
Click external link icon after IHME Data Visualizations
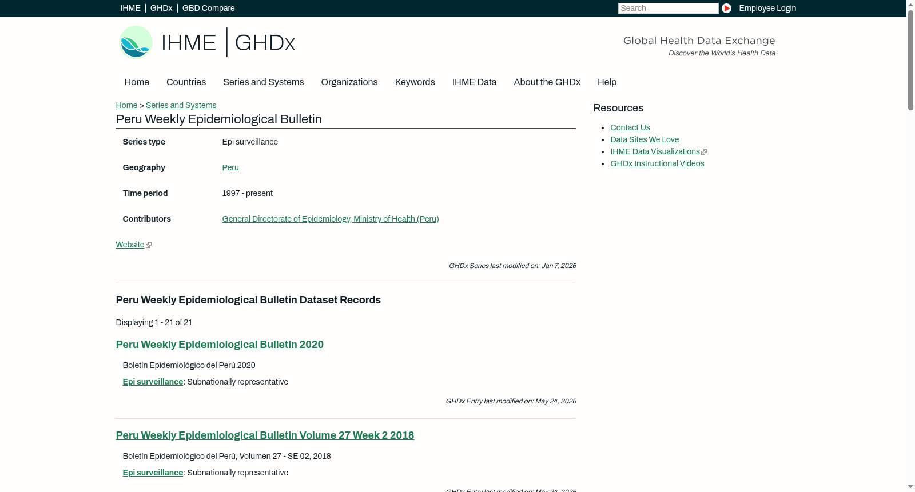704,152
